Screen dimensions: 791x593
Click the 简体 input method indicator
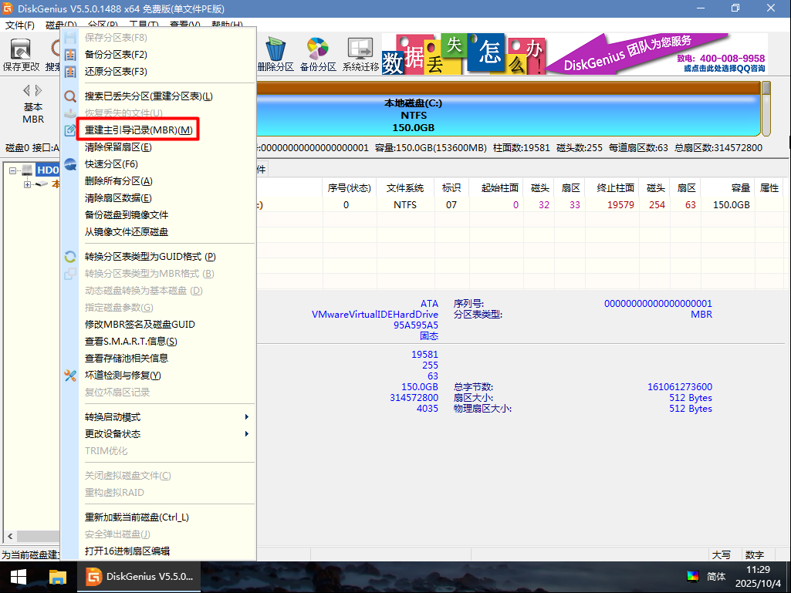[x=716, y=576]
